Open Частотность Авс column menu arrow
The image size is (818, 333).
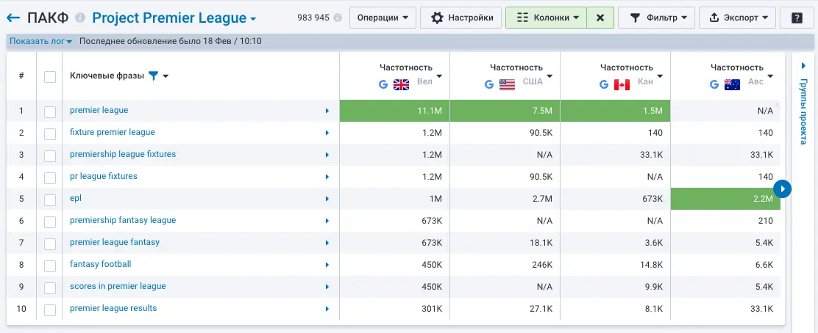pos(770,77)
